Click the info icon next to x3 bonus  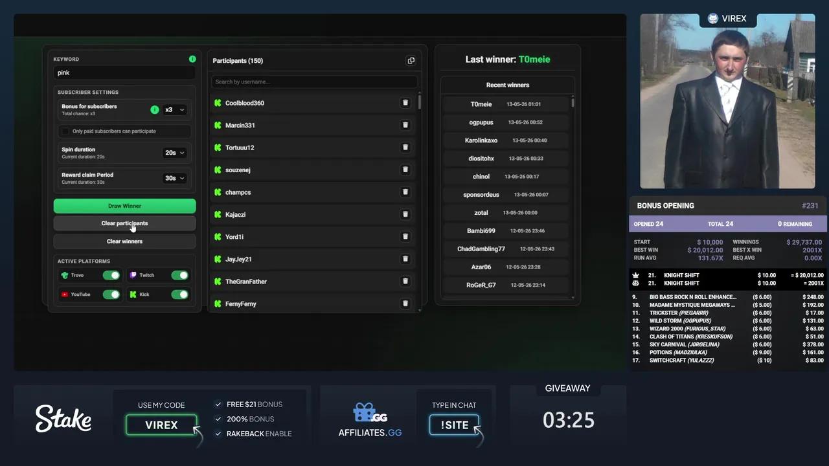coord(154,110)
